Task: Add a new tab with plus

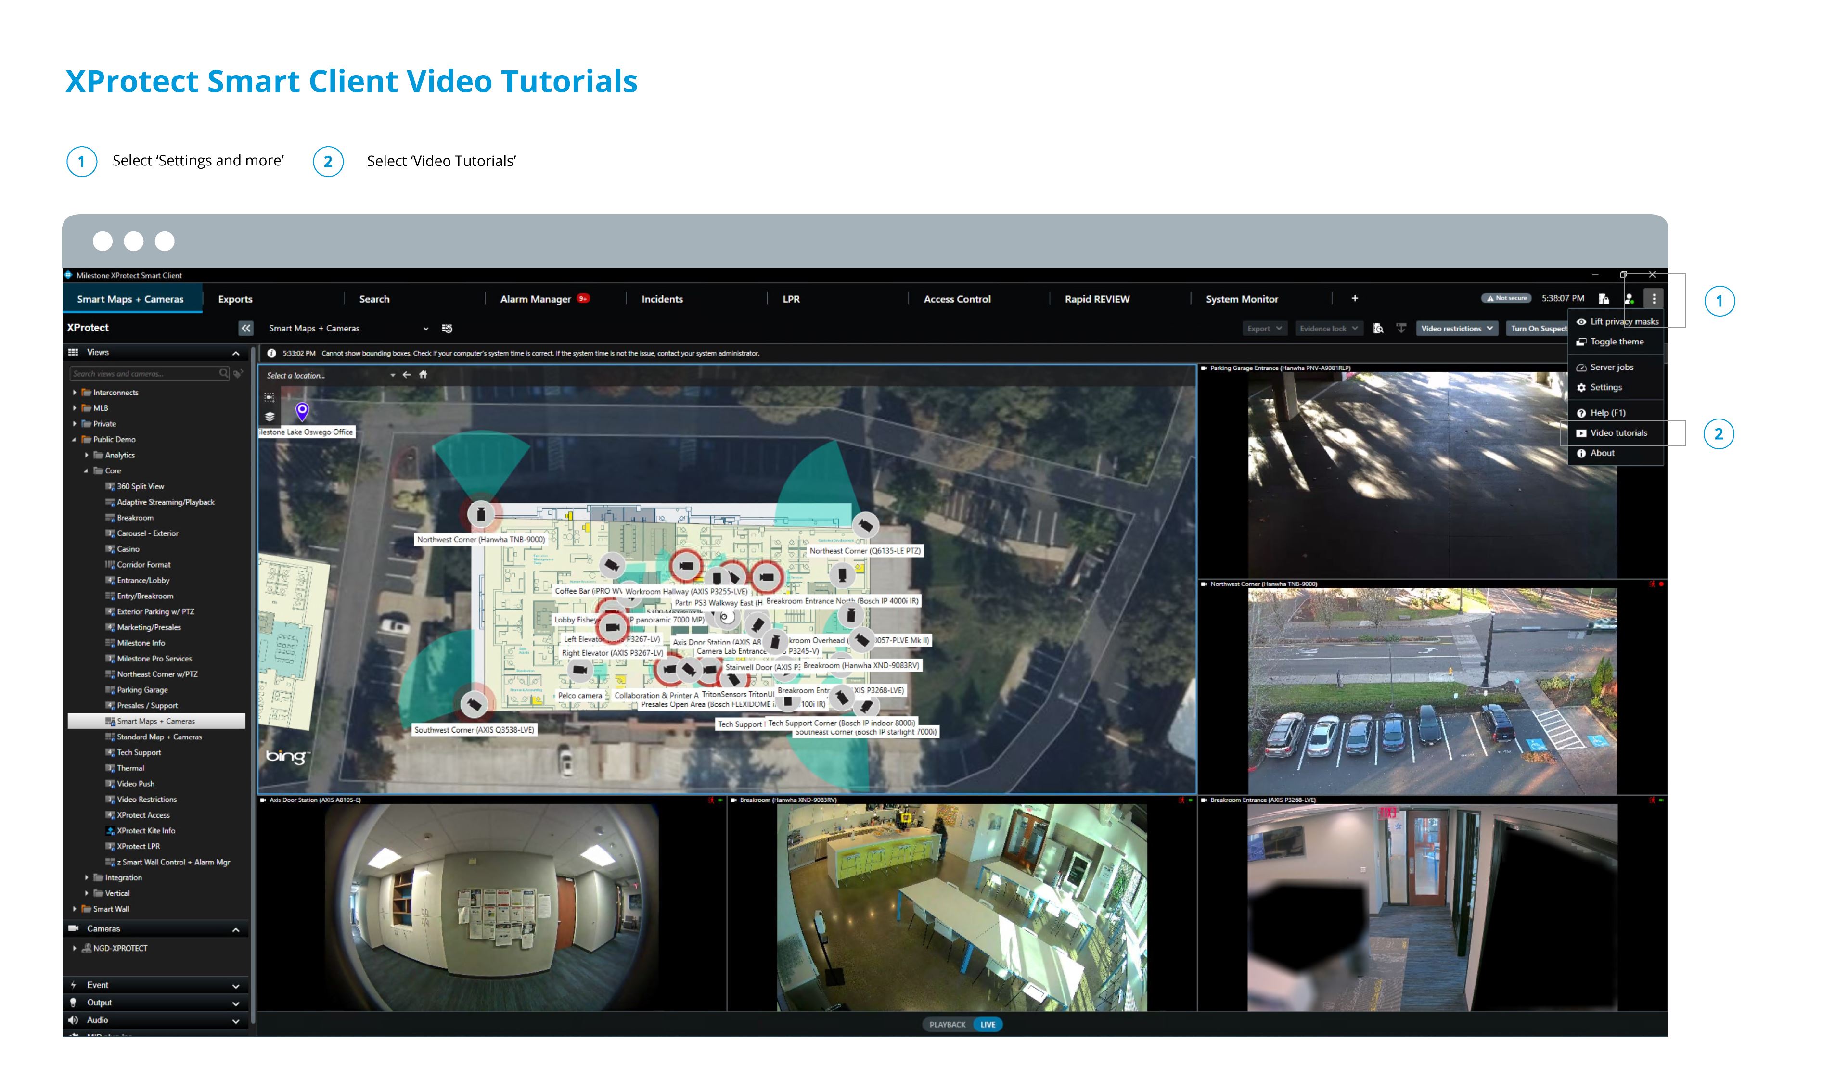Action: [x=1354, y=298]
